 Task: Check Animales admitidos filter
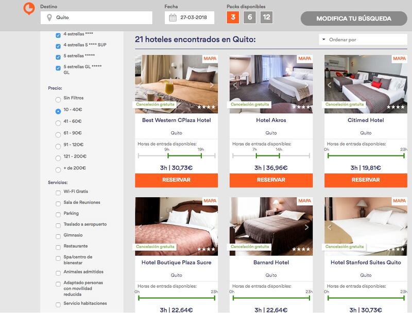[x=58, y=273]
